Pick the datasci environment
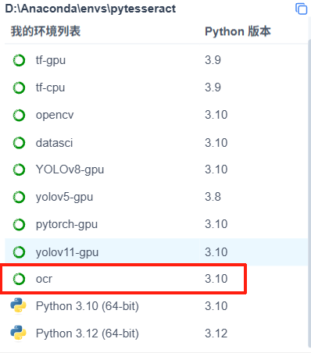Viewport: 311px width, 353px height. pyautogui.click(x=156, y=143)
